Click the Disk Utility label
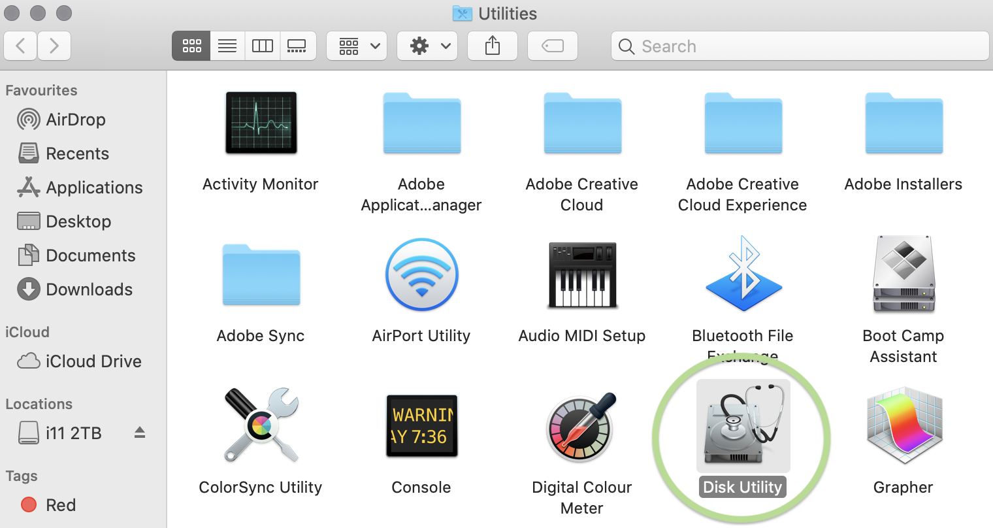Viewport: 993px width, 528px height. point(743,487)
